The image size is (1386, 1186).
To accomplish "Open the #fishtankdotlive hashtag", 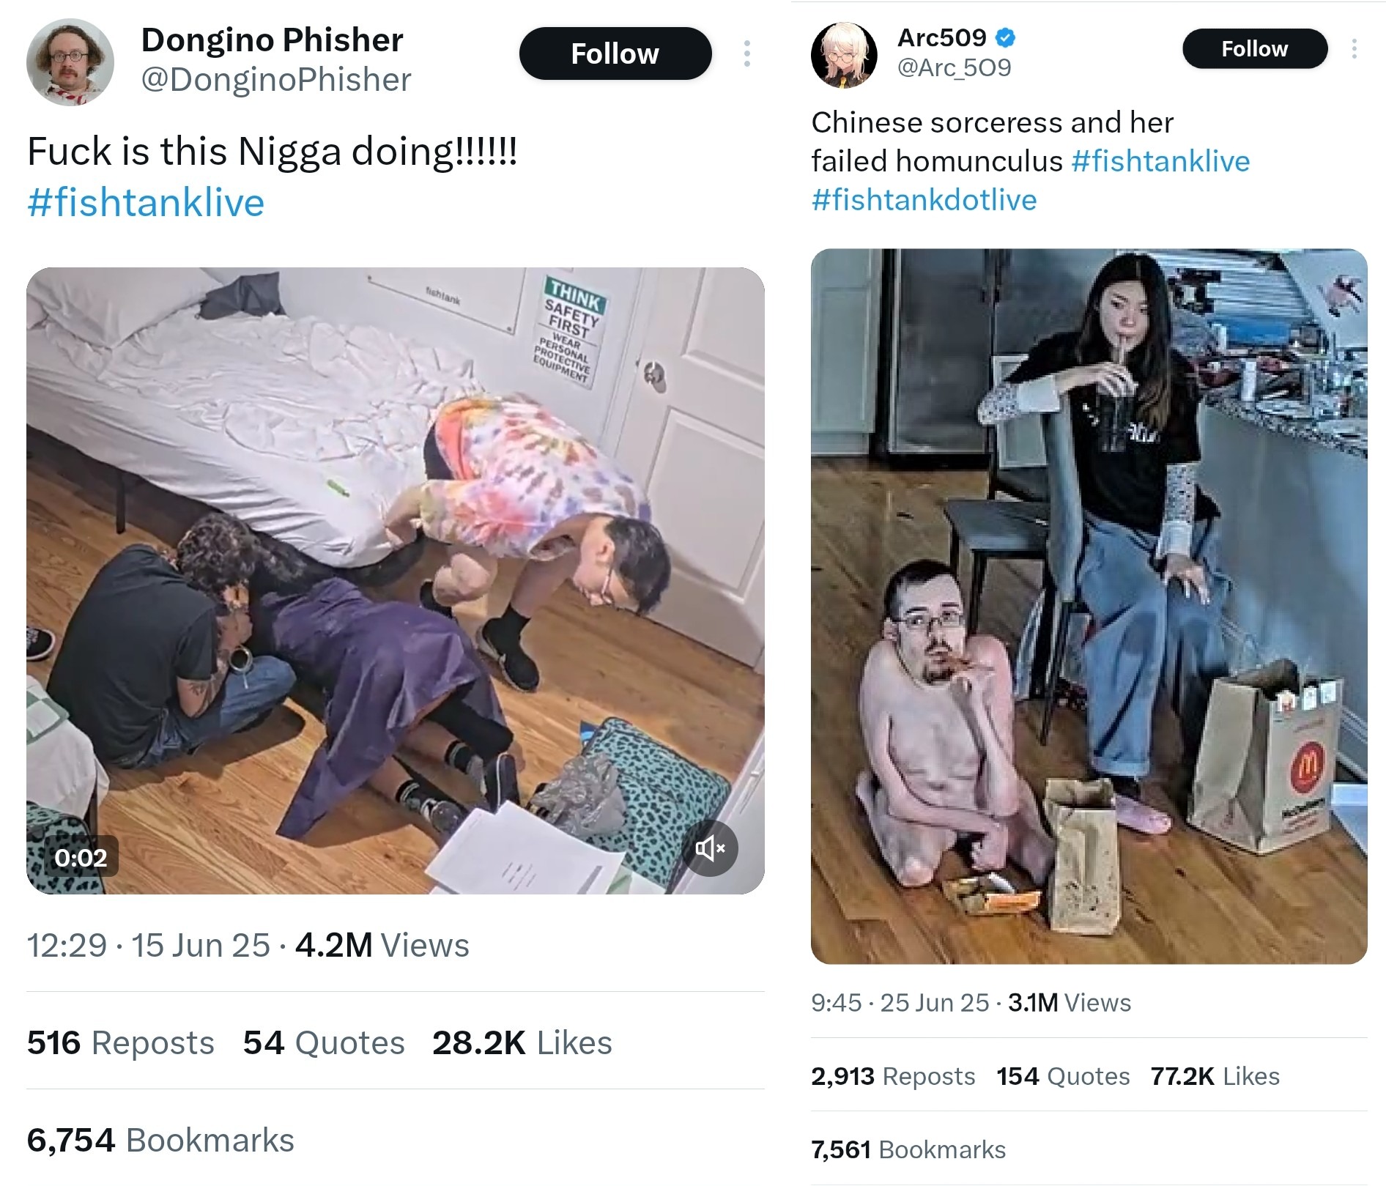I will (924, 200).
